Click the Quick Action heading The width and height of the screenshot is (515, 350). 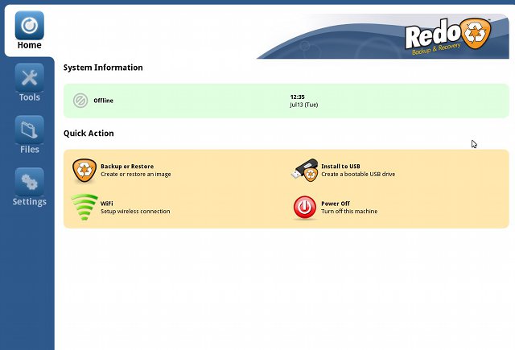(x=89, y=134)
